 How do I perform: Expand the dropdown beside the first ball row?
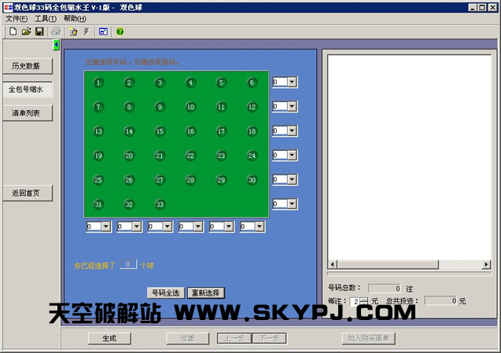[293, 82]
